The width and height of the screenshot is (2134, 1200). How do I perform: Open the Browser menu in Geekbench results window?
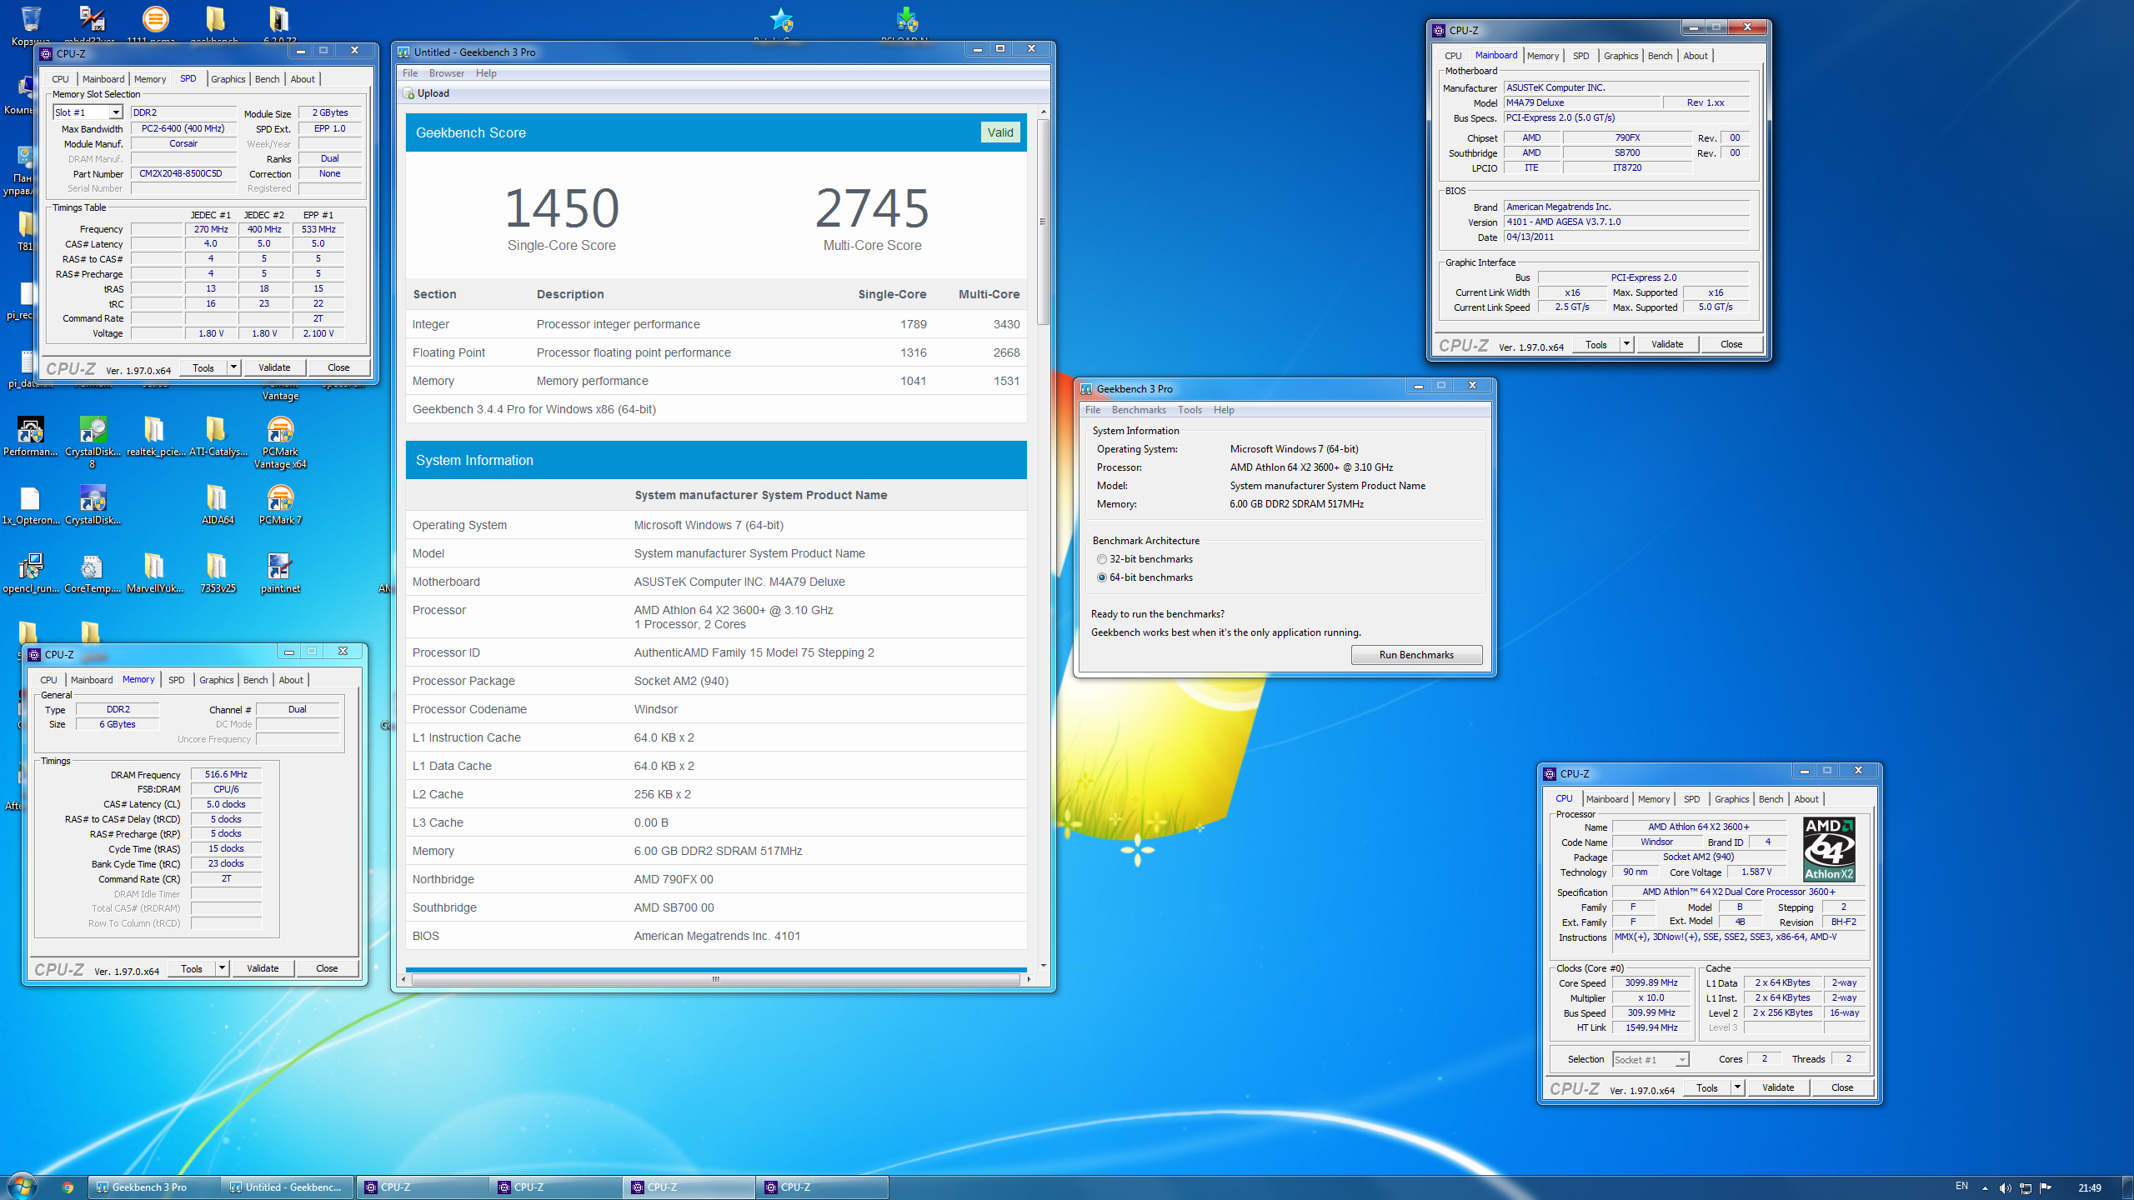[x=447, y=73]
